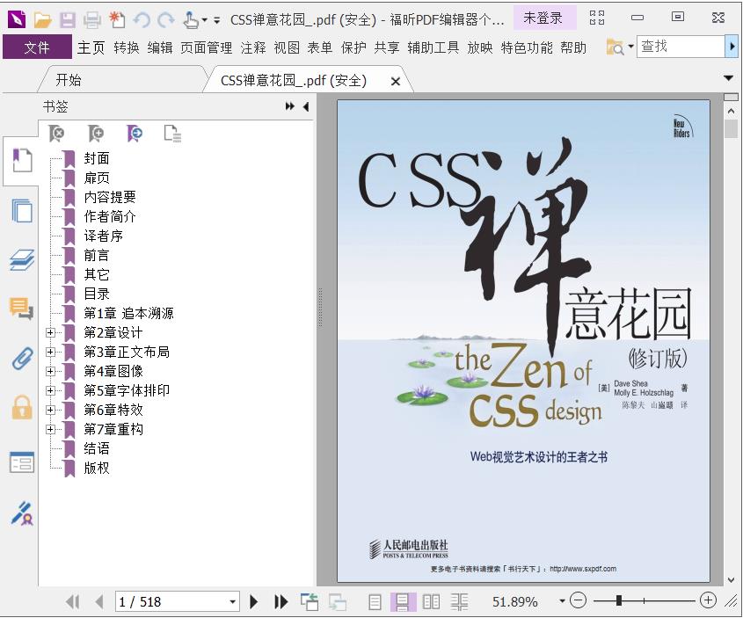The width and height of the screenshot is (743, 618).
Task: Click the Open folder icon in title bar
Action: click(x=42, y=20)
